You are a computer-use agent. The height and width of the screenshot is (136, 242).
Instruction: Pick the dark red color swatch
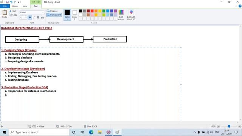click(x=88, y=11)
